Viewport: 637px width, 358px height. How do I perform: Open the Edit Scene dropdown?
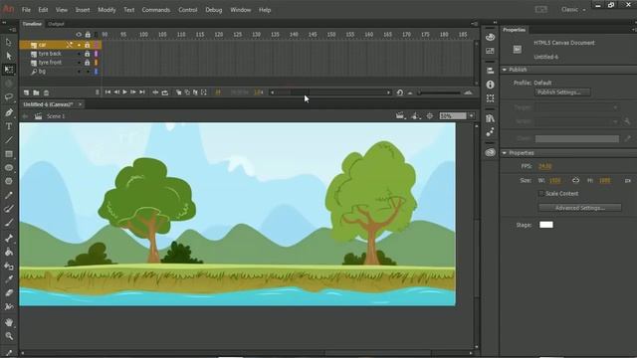pyautogui.click(x=400, y=116)
